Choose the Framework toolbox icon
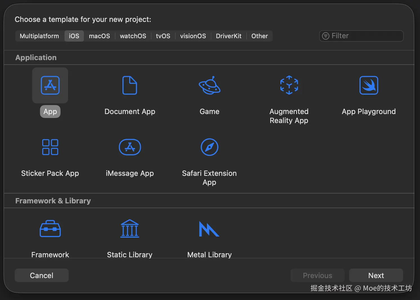 (x=50, y=229)
